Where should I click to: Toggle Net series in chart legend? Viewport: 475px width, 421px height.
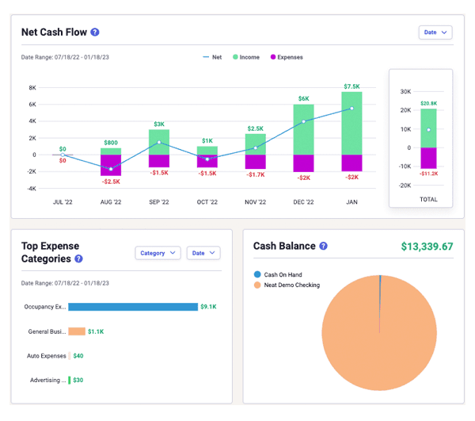pyautogui.click(x=212, y=57)
